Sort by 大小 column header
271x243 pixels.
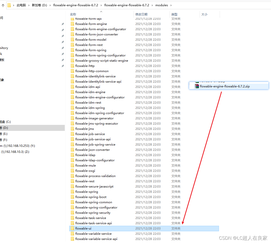[x=204, y=14]
